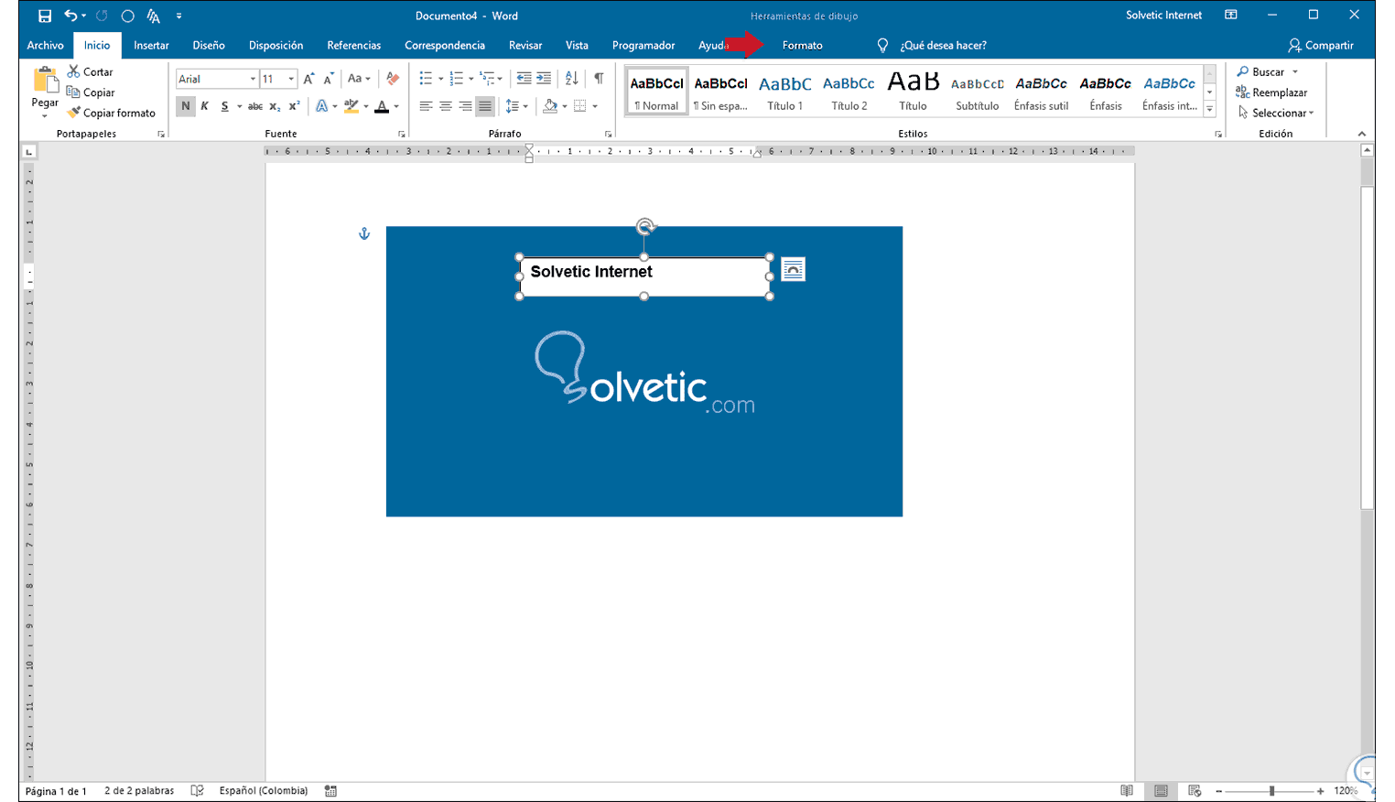Apply the Subtítulo style

click(977, 92)
